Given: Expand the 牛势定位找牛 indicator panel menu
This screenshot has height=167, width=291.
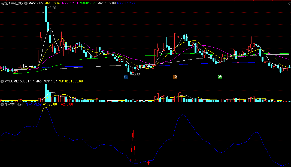Looking at the screenshot, I should click(2, 104).
